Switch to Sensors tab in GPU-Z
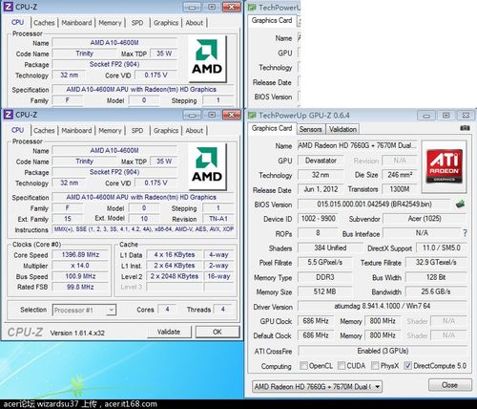 (x=311, y=129)
